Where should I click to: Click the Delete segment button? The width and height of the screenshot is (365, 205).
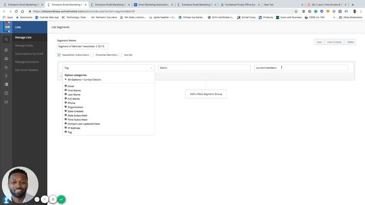click(350, 42)
